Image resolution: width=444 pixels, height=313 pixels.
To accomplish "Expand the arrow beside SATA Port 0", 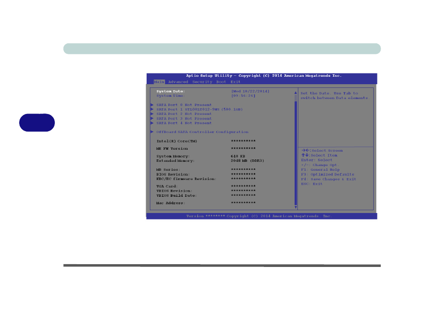I will click(152, 105).
